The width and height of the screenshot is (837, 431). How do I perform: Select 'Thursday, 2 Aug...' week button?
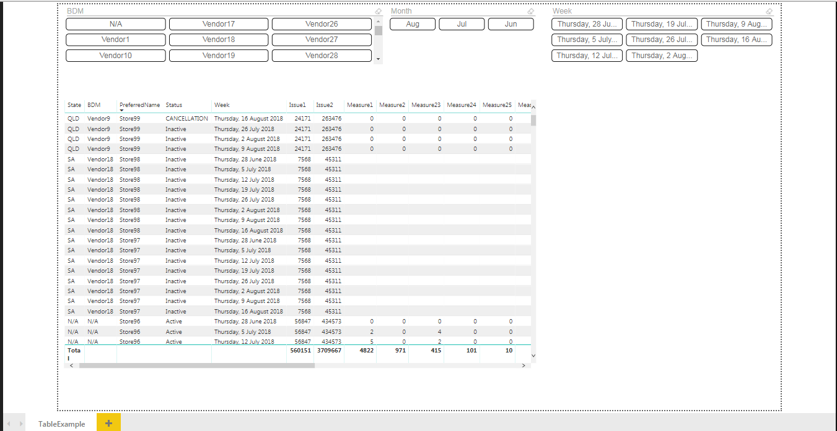pos(662,56)
